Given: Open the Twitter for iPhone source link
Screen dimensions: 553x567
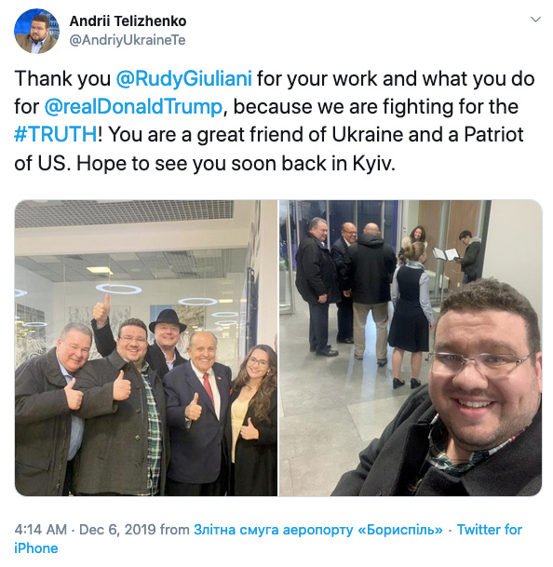Looking at the screenshot, I should click(x=268, y=539).
